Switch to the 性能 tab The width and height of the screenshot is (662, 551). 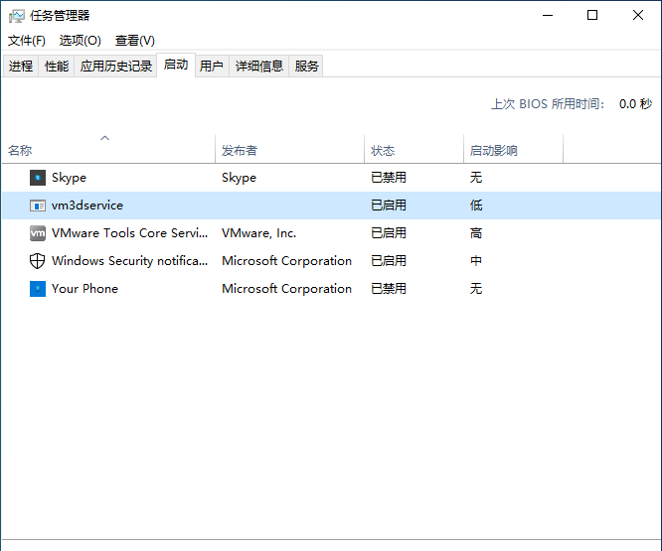coord(57,67)
